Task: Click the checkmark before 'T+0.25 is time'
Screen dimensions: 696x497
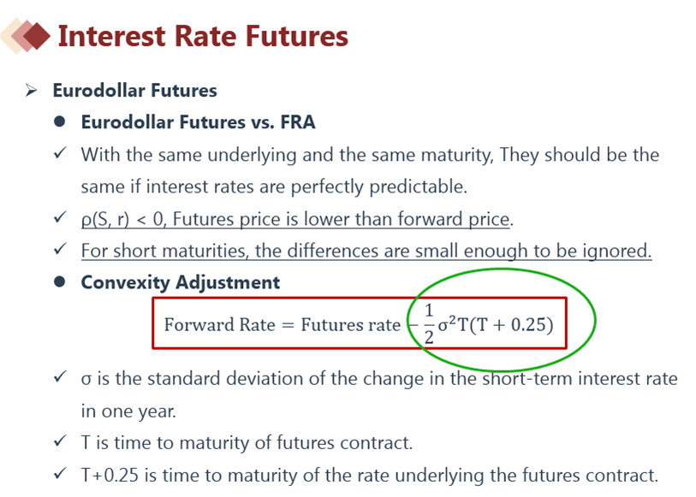Action: [60, 474]
